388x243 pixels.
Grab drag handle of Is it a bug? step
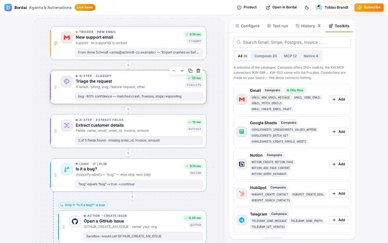coord(56,175)
